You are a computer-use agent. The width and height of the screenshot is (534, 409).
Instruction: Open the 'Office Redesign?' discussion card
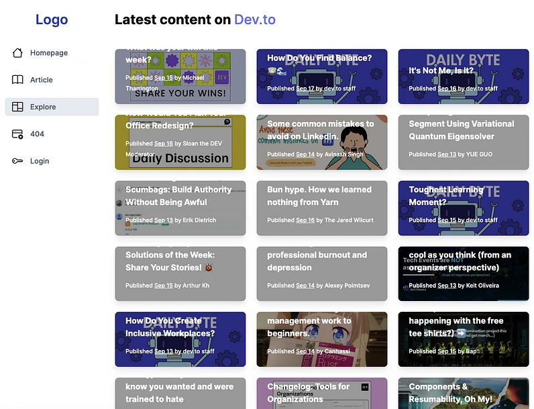coord(180,142)
